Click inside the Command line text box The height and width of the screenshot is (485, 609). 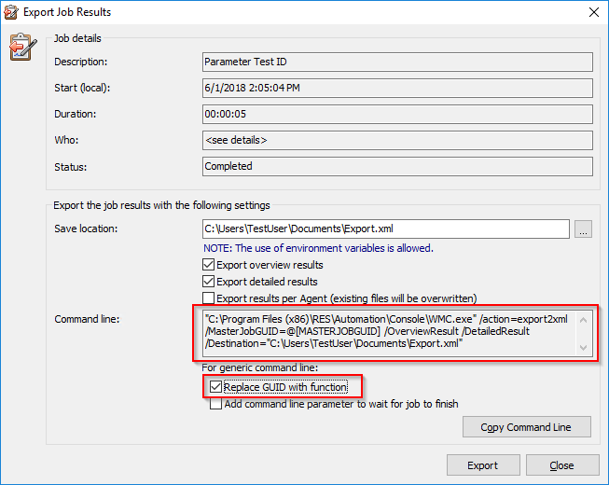390,333
